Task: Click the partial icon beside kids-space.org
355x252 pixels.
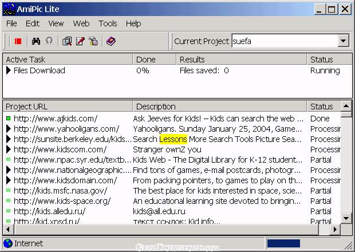Action: pyautogui.click(x=9, y=200)
